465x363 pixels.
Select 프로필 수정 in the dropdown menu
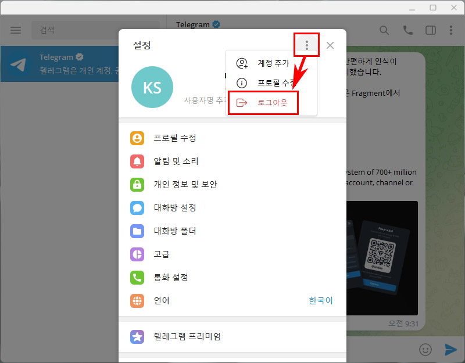click(271, 82)
